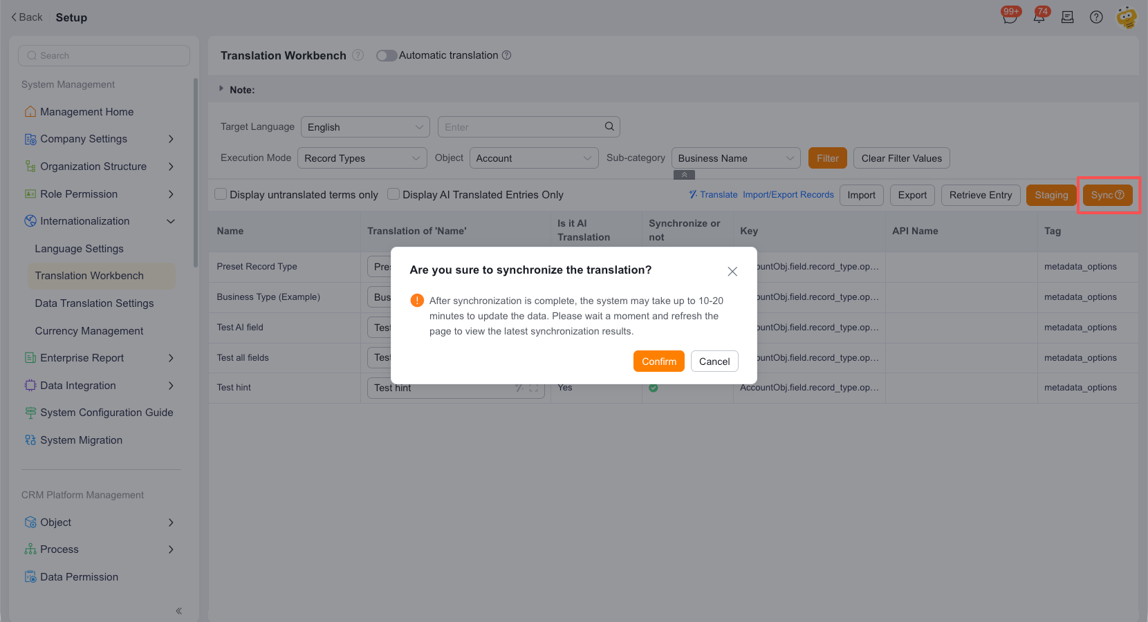Click the Test hint translation input
This screenshot has width=1148, height=622.
pyautogui.click(x=456, y=388)
